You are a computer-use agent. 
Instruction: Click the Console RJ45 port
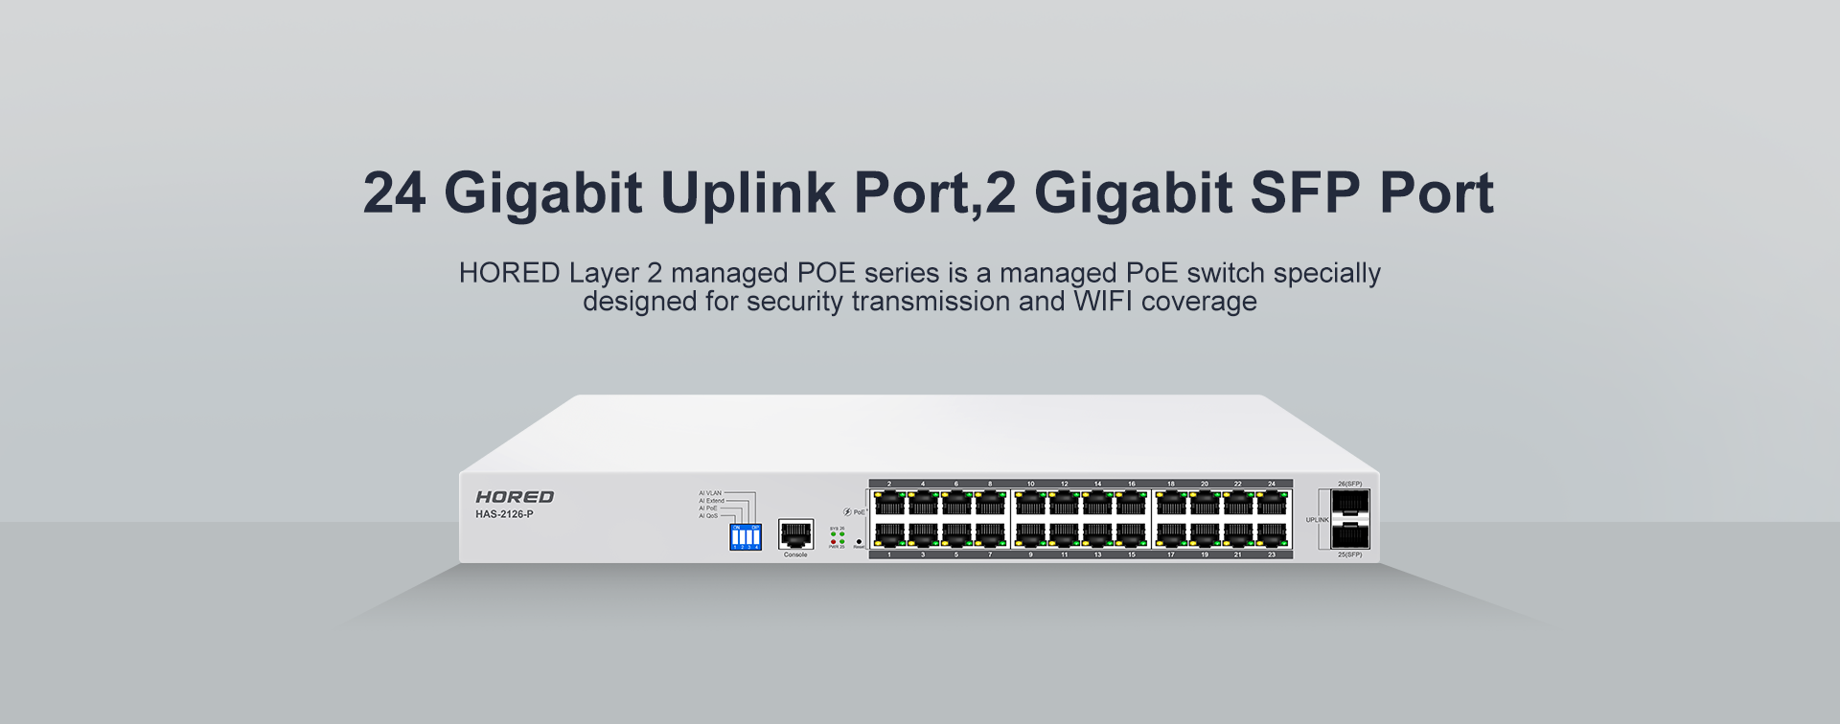(795, 534)
